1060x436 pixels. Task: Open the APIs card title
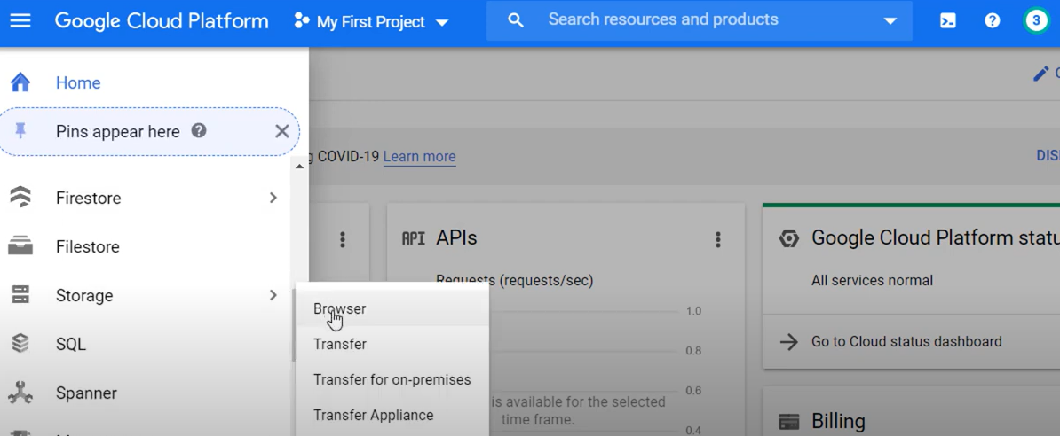pos(456,237)
